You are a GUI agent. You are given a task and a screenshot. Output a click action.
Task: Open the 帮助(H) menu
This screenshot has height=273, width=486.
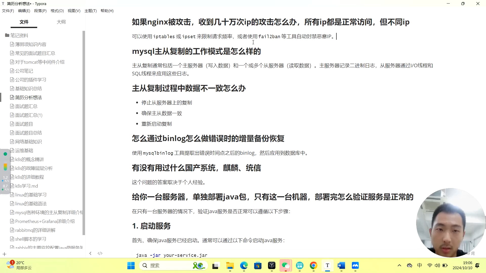pyautogui.click(x=107, y=11)
